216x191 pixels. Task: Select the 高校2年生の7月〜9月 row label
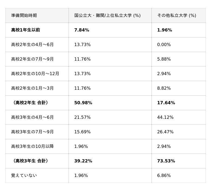tap(32, 59)
